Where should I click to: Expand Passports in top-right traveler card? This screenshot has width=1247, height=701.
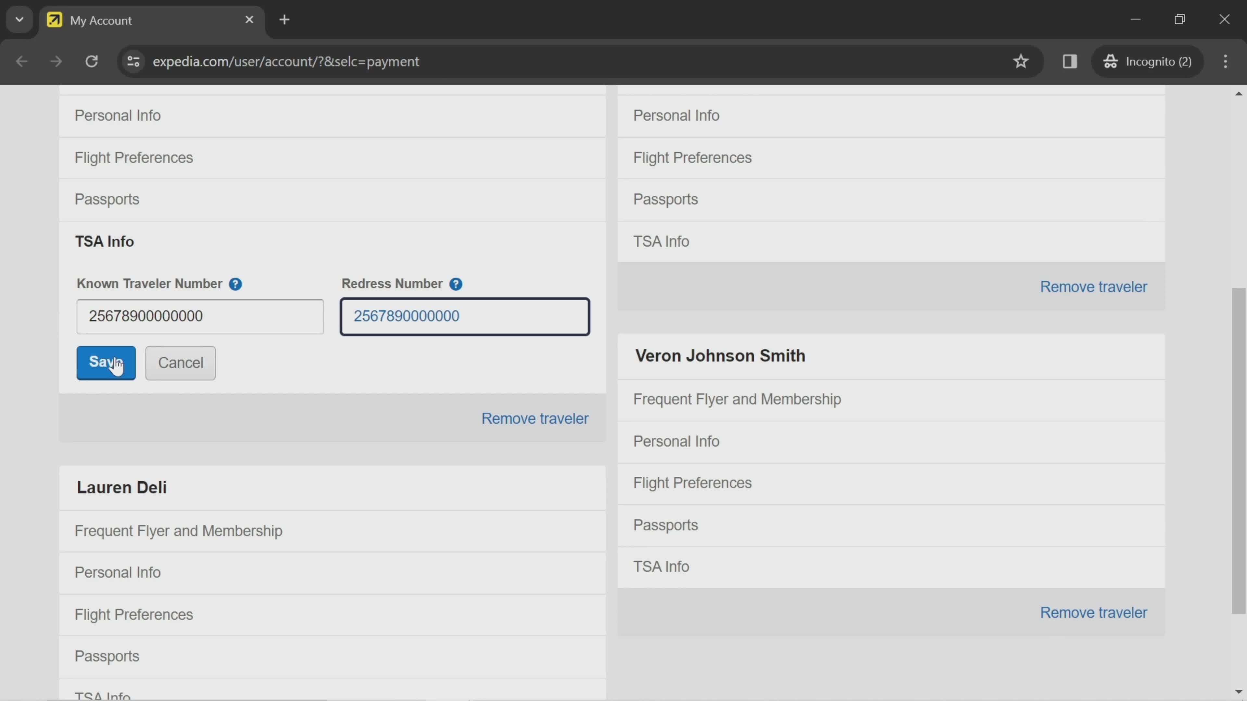[x=891, y=199]
